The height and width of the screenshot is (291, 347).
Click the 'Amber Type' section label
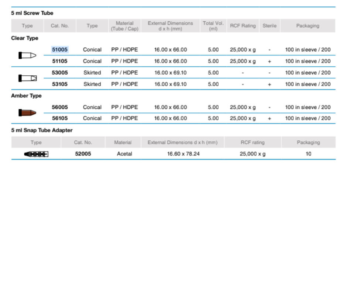[x=26, y=96]
